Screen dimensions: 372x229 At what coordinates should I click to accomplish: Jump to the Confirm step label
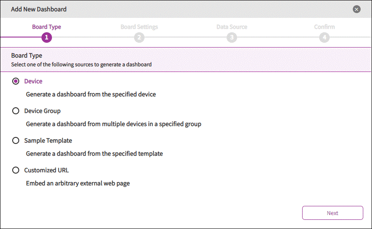click(324, 27)
